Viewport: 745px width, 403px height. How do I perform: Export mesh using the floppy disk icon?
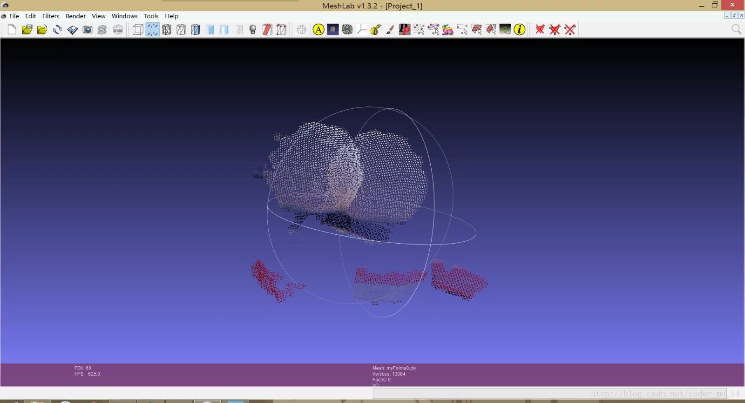click(72, 30)
